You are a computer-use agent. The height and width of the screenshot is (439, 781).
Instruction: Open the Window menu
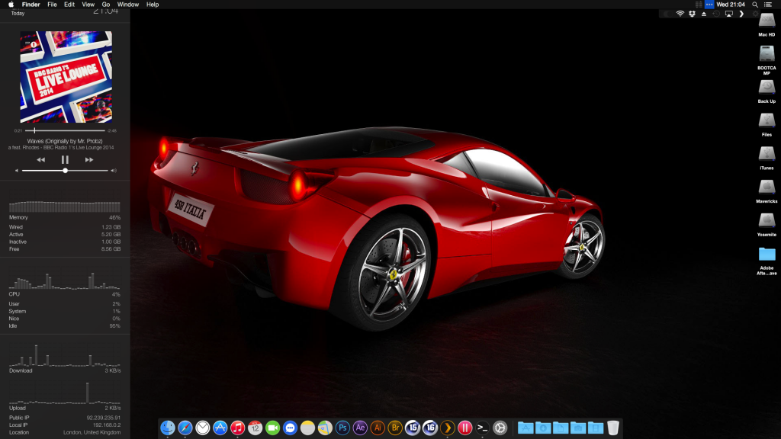[x=128, y=5]
